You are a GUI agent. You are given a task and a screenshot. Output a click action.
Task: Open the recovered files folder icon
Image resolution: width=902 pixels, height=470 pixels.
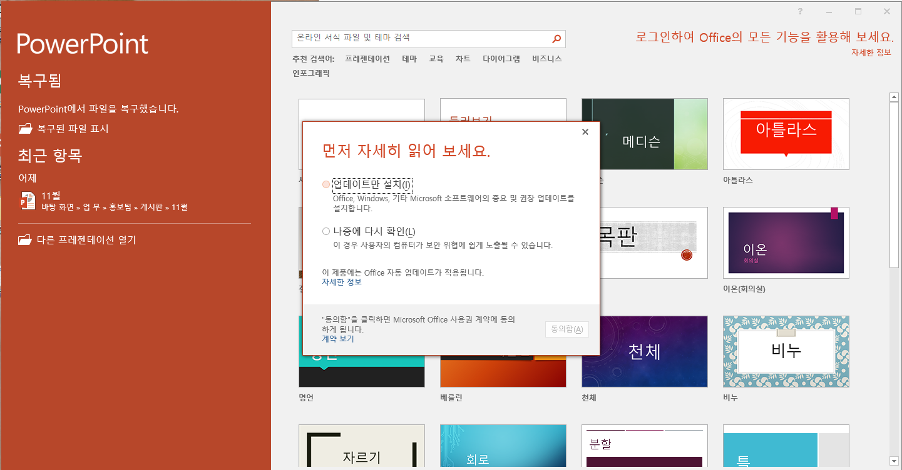pos(25,129)
